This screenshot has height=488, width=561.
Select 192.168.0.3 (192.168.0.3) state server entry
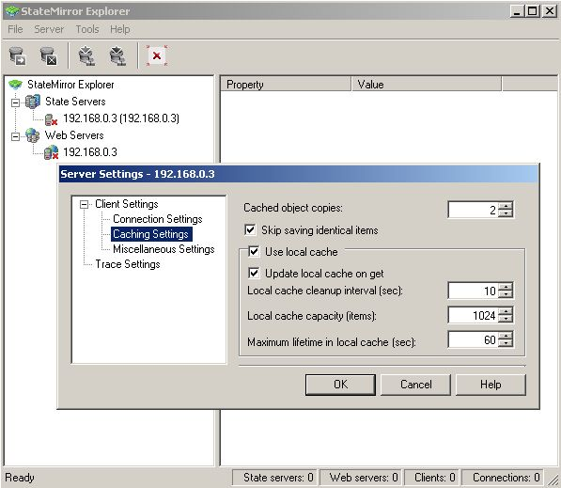pos(121,118)
